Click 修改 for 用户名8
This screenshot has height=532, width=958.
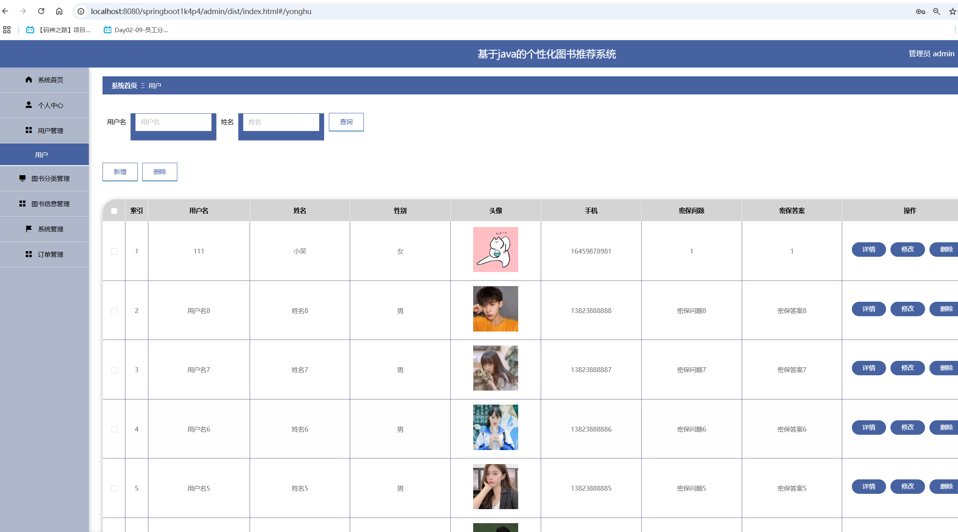pyautogui.click(x=907, y=309)
